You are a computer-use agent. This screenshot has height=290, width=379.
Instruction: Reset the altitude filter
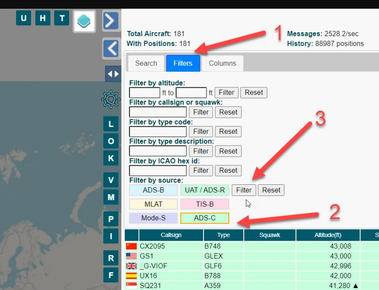pyautogui.click(x=254, y=92)
